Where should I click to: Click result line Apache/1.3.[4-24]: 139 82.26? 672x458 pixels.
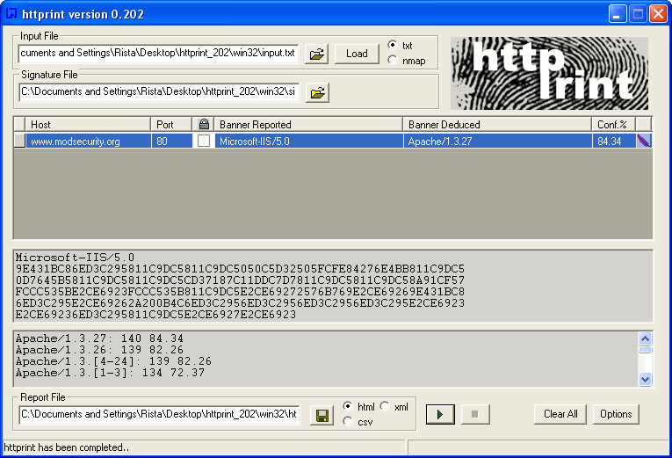tap(113, 361)
